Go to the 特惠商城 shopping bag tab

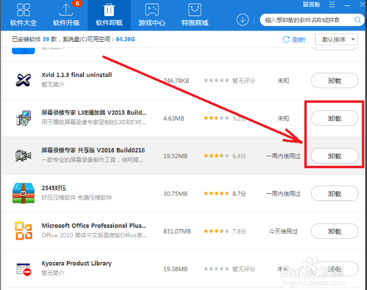pos(195,15)
